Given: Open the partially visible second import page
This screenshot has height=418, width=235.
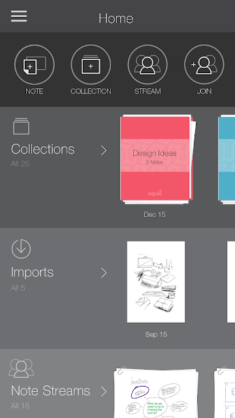Looking at the screenshot, I should pyautogui.click(x=231, y=281).
